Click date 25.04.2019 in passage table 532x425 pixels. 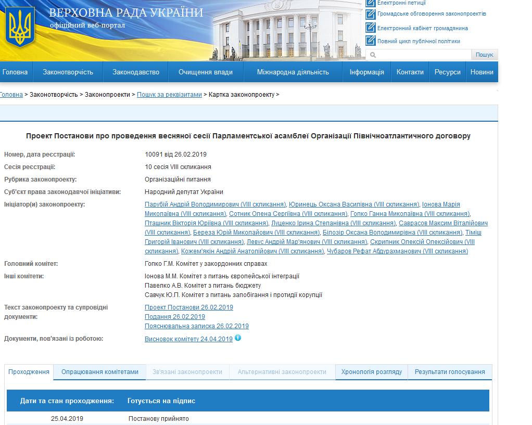point(67,419)
